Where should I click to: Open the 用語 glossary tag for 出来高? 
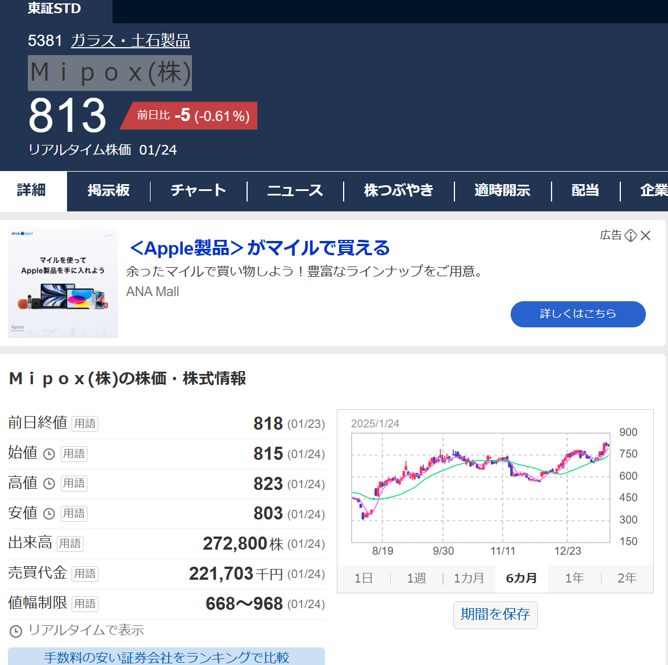click(70, 544)
